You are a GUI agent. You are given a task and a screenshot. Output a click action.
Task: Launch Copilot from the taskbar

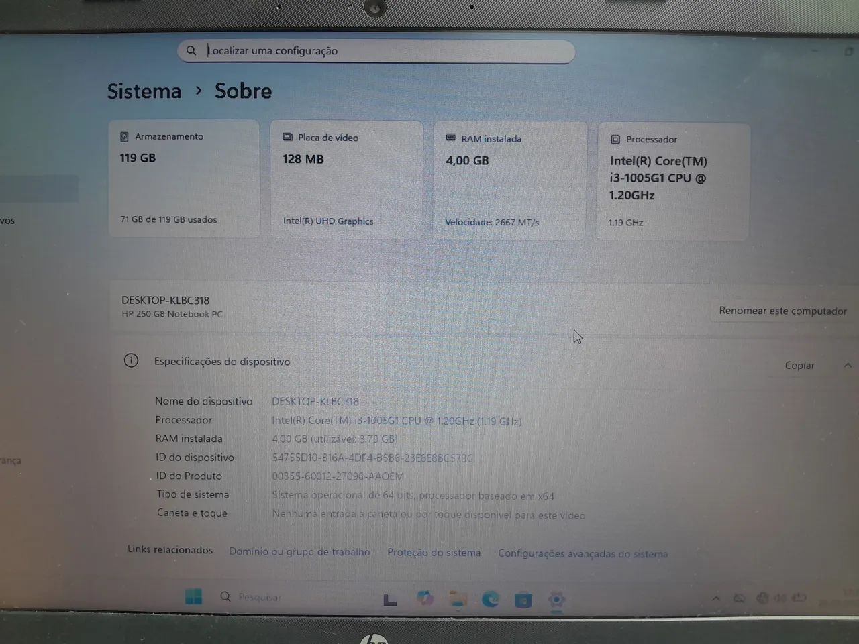pyautogui.click(x=424, y=598)
